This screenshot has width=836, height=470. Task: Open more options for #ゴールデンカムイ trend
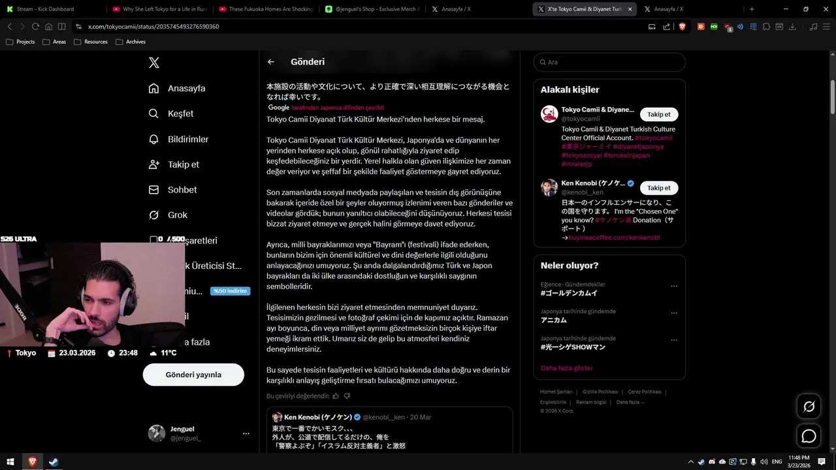point(674,286)
